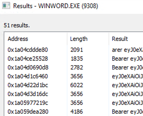
Task: Click length 3656 in the 0x1a04d3d16dc row
Action: 77,94
